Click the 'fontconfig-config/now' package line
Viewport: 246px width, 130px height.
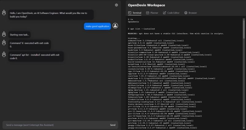(x=165, y=102)
